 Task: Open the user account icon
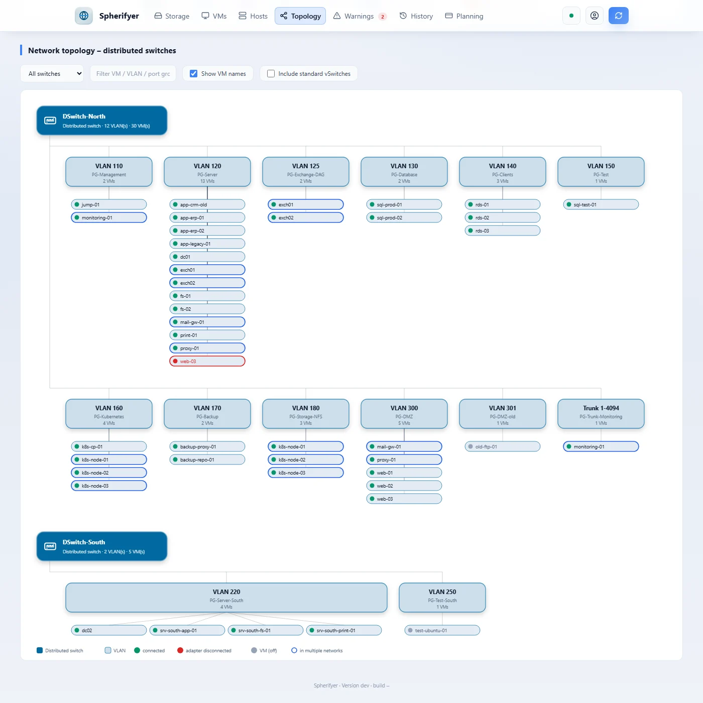(x=595, y=16)
